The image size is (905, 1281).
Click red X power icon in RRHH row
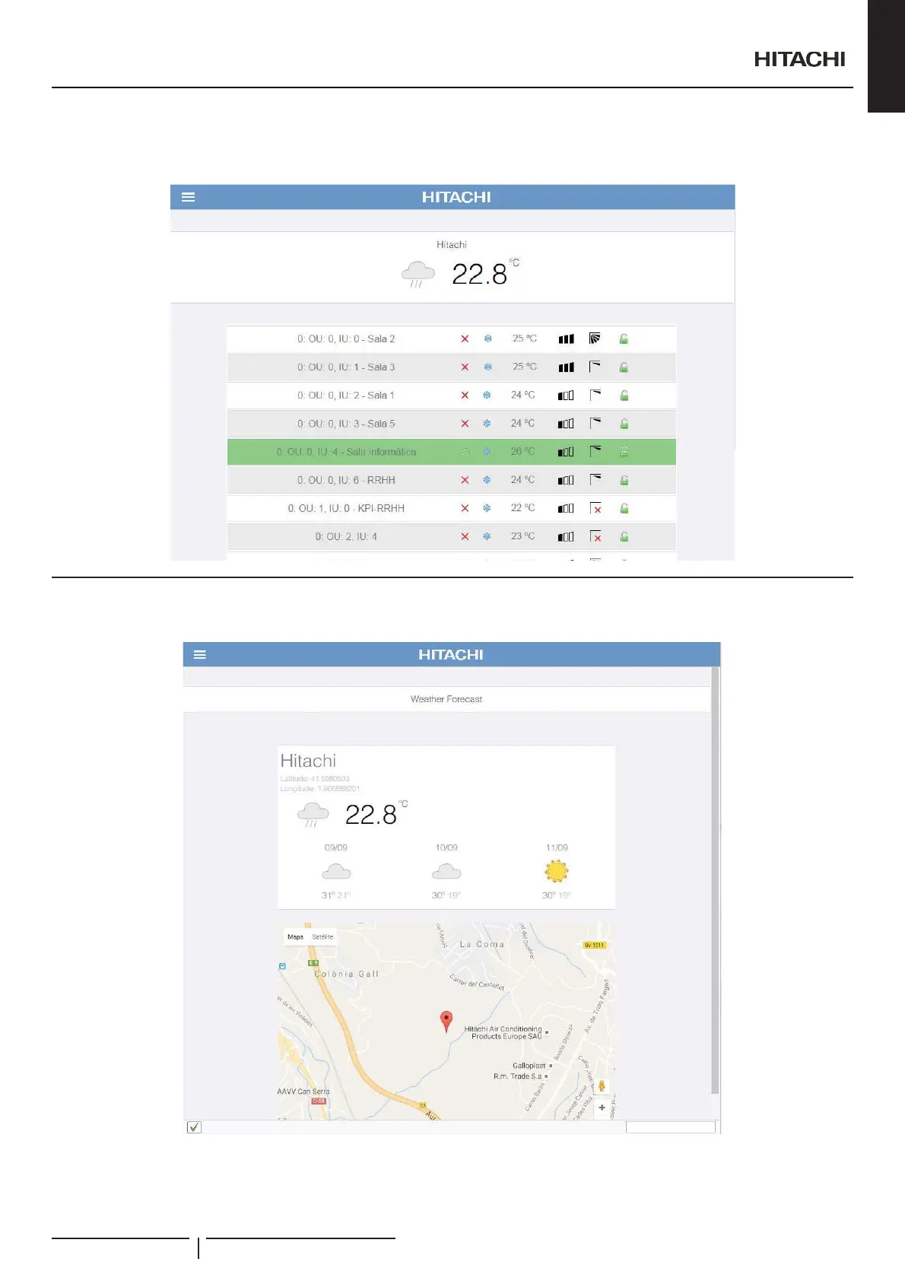[465, 480]
